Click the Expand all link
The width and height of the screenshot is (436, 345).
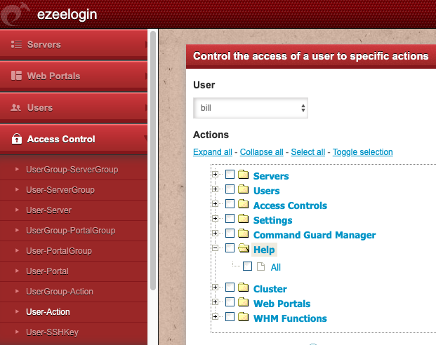213,152
